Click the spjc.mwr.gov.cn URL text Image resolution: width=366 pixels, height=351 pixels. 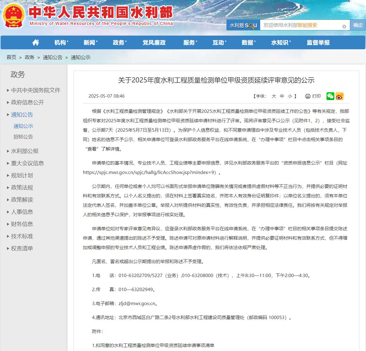click(x=149, y=172)
